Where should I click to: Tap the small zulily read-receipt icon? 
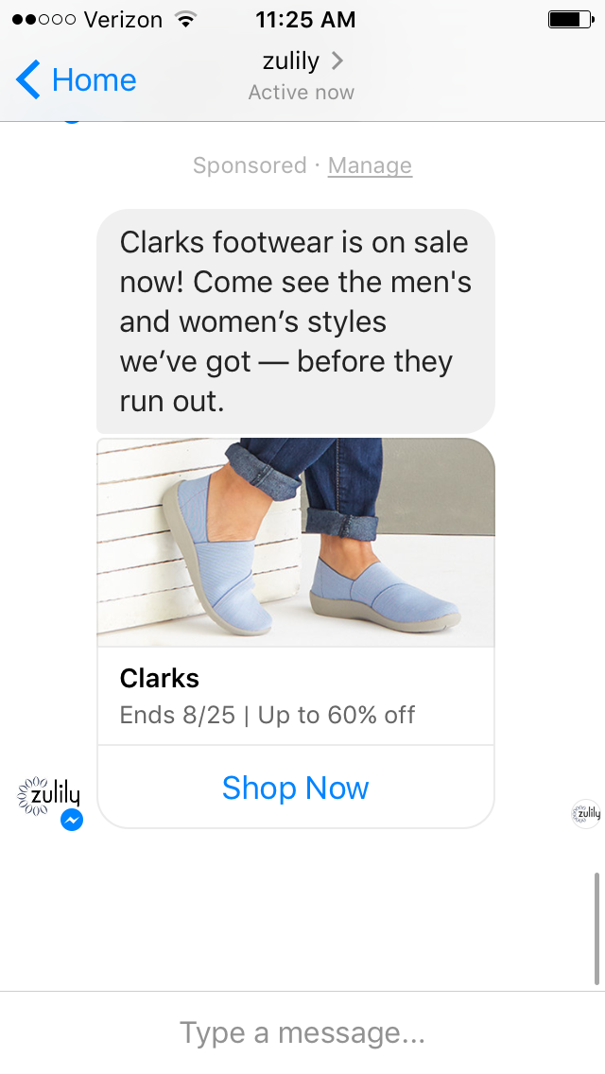click(x=586, y=814)
